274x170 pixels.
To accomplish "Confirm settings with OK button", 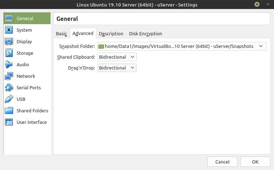I will point(255,162).
